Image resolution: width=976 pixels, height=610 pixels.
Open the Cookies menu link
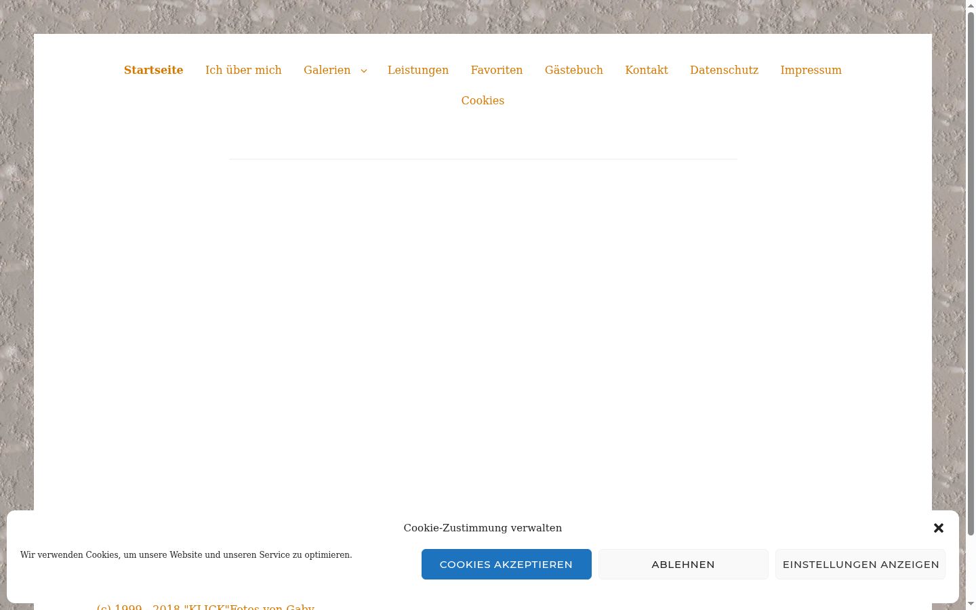pyautogui.click(x=483, y=100)
